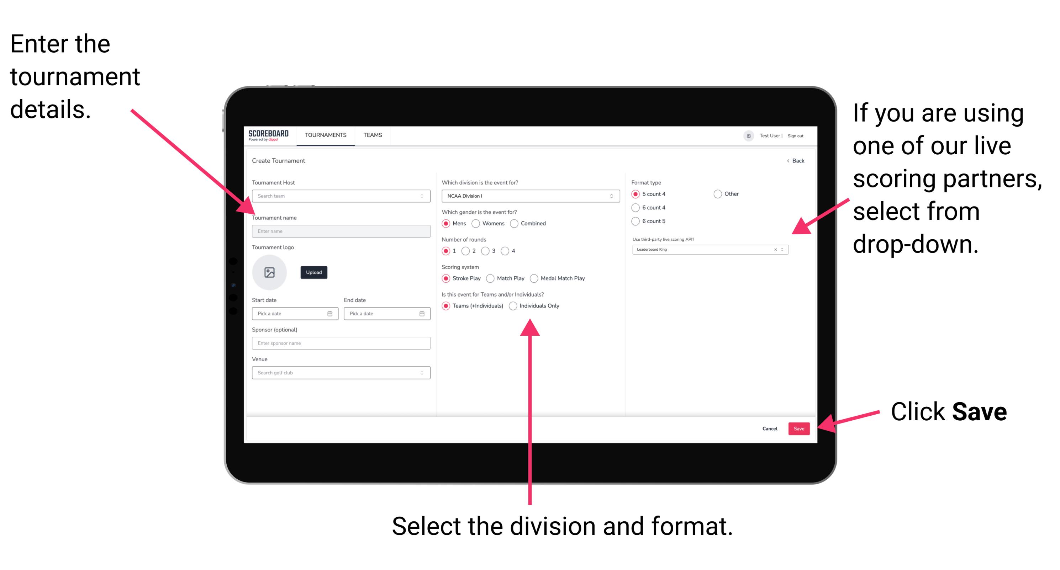This screenshot has height=570, width=1060.
Task: Click the live scoring API clear icon
Action: (774, 250)
